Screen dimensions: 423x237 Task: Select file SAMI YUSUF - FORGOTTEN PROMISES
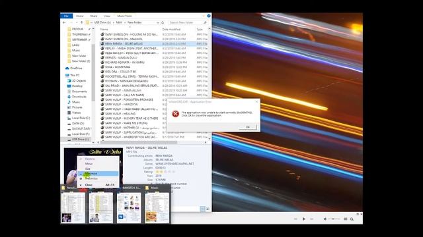pos(129,99)
